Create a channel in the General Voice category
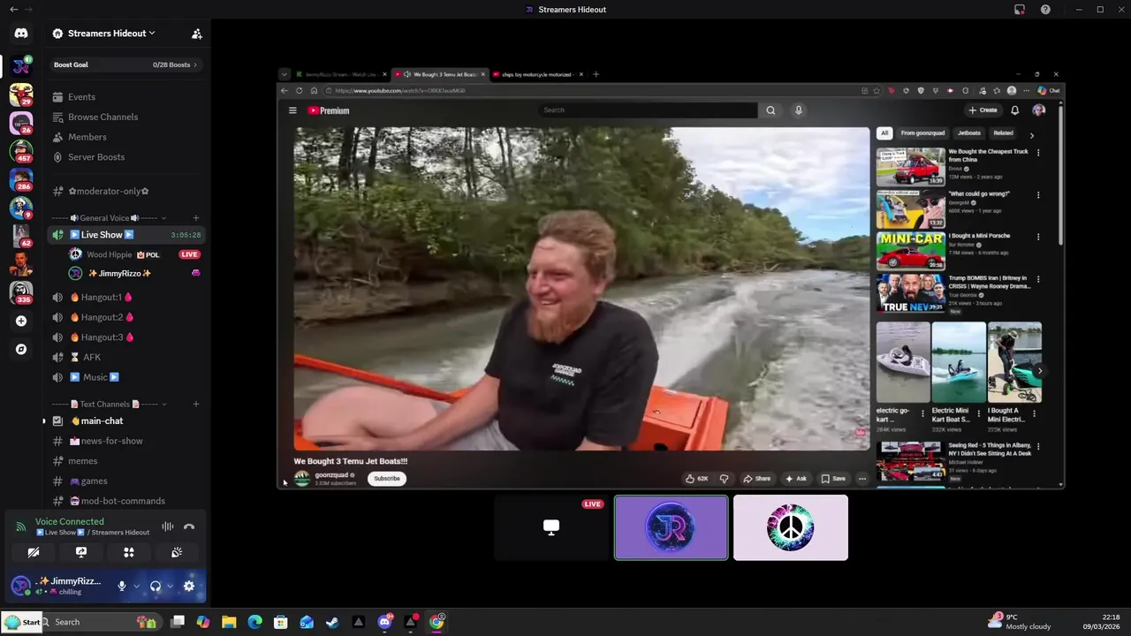The image size is (1131, 636). click(196, 218)
